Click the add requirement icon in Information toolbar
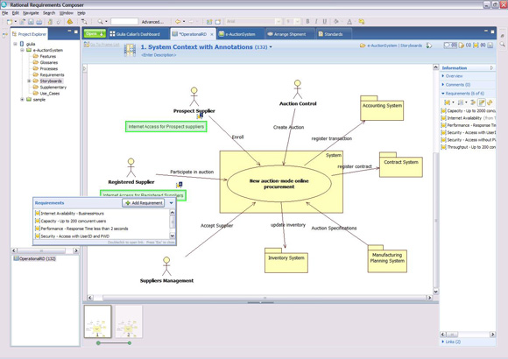Screen dimensions: 508x359 447,102
